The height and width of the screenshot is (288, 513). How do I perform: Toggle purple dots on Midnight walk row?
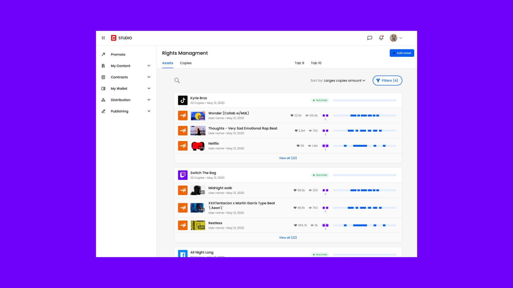pyautogui.click(x=325, y=190)
